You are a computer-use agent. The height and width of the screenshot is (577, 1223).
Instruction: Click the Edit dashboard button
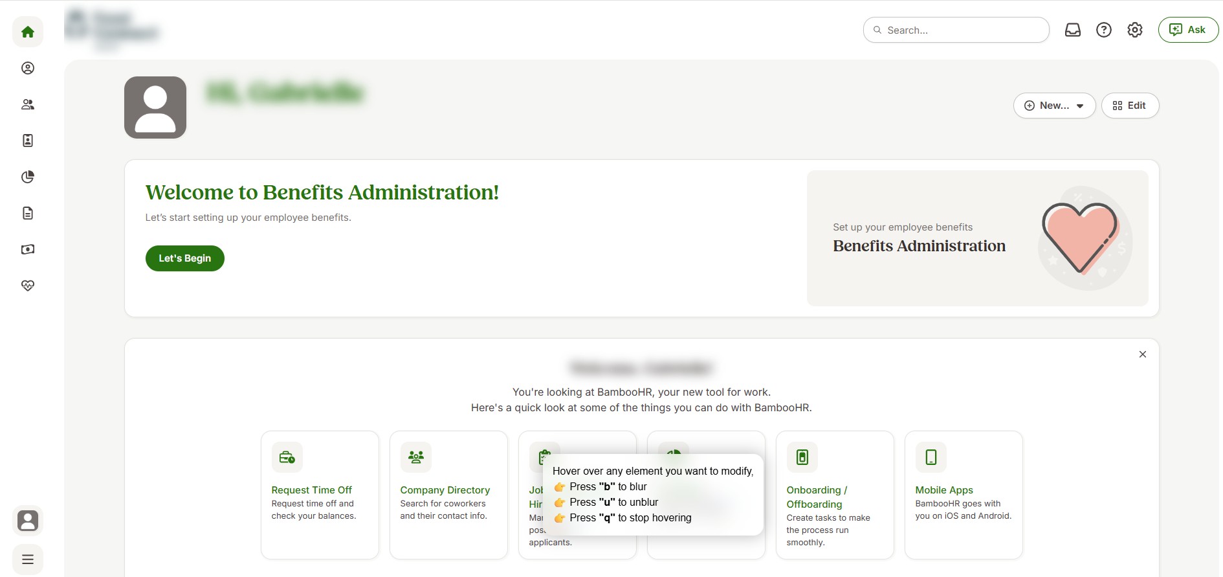coord(1130,106)
